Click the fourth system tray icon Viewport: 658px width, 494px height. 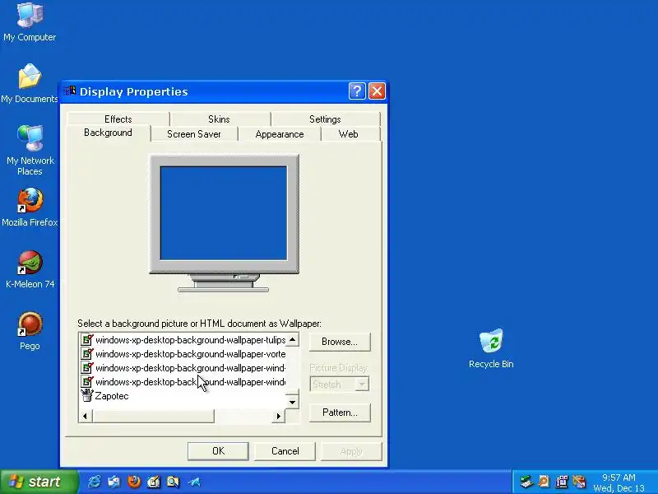[x=579, y=482]
